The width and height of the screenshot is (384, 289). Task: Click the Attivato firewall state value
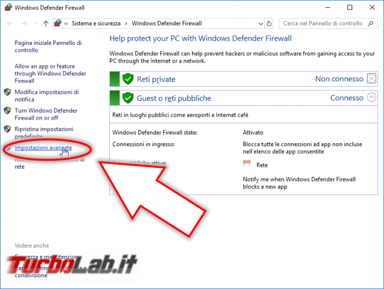253,133
